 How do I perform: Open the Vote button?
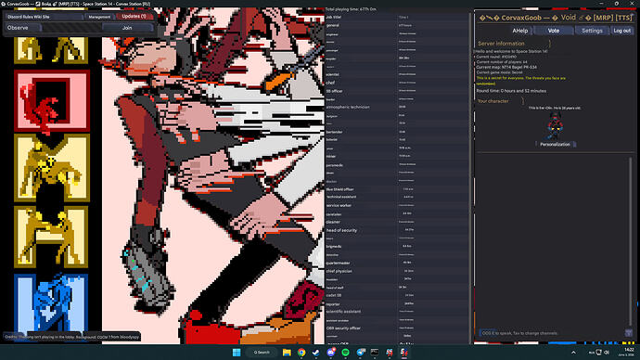pyautogui.click(x=554, y=31)
